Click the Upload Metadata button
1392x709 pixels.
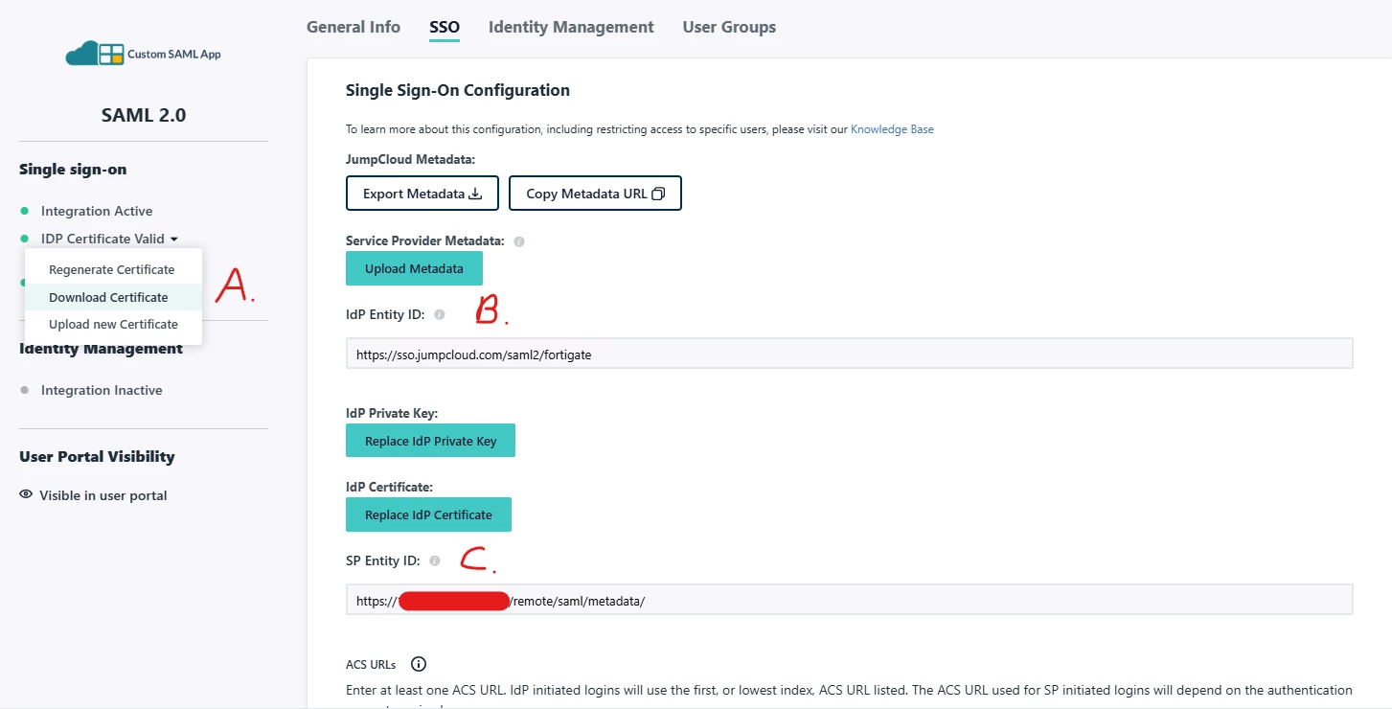(414, 268)
